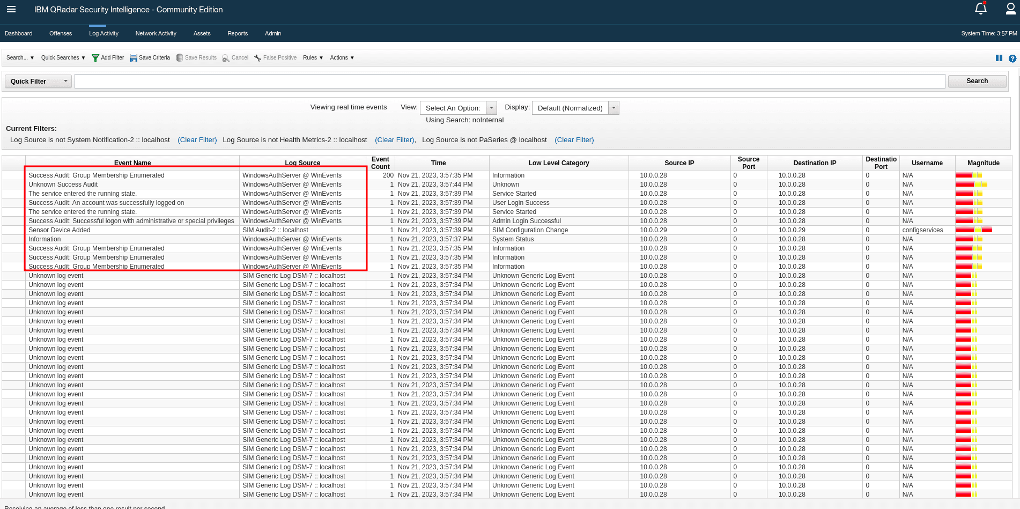This screenshot has width=1020, height=509.
Task: Pause real-time event streaming
Action: tap(999, 58)
